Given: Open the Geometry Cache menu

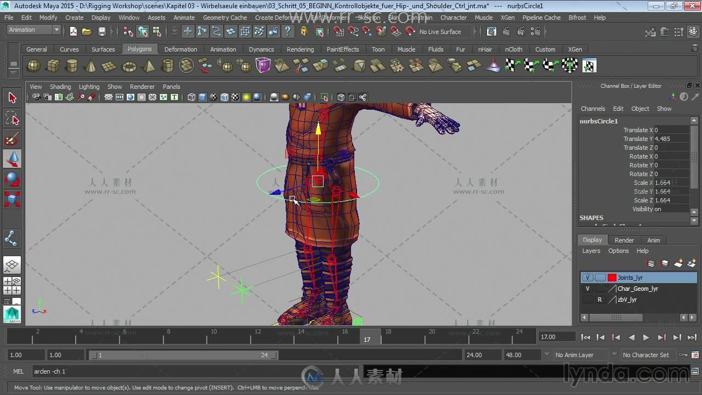Looking at the screenshot, I should pyautogui.click(x=225, y=18).
